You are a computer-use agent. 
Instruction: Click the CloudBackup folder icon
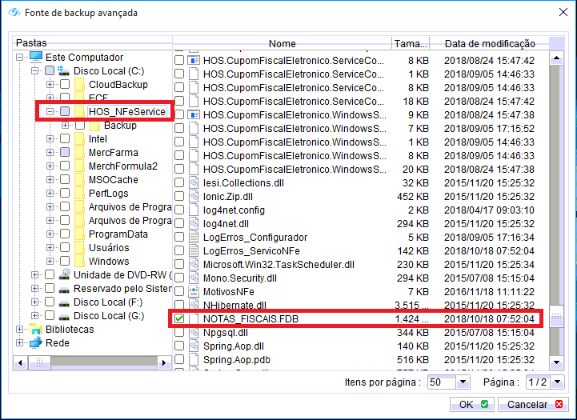coord(78,85)
